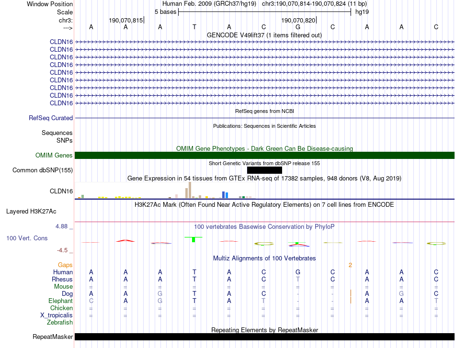Image resolution: width=455 pixels, height=348 pixels.
Task: Click the '5 bases' scale bar label
Action: [165, 12]
